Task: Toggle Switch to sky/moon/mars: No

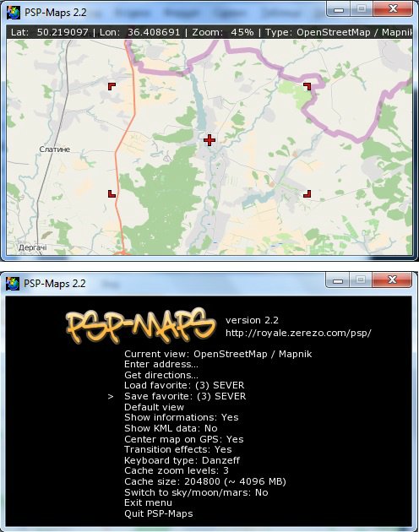Action: [196, 492]
